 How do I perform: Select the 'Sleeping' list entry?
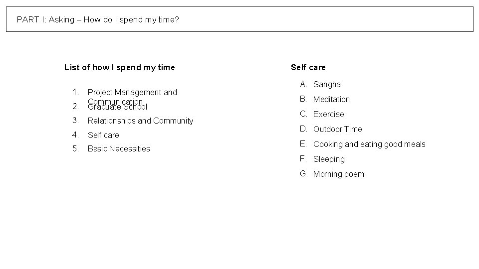click(329, 159)
